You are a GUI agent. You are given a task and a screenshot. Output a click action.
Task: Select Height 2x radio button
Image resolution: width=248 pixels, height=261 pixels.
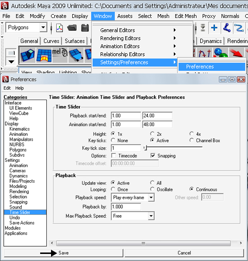coord(152,134)
